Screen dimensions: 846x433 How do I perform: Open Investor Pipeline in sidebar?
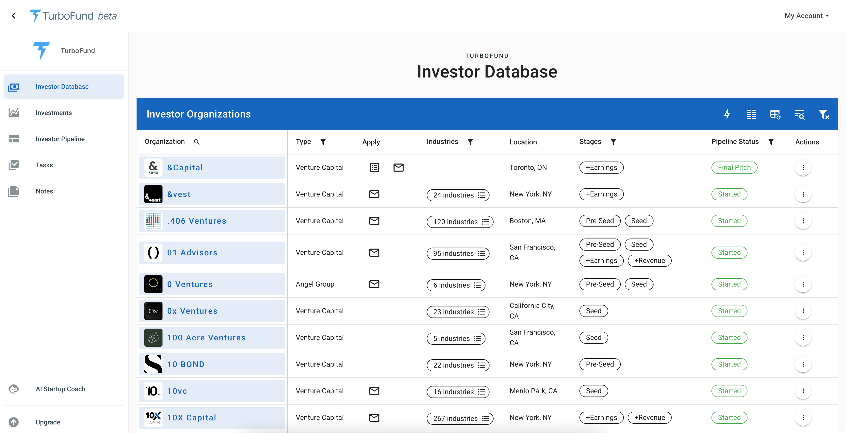pos(64,139)
